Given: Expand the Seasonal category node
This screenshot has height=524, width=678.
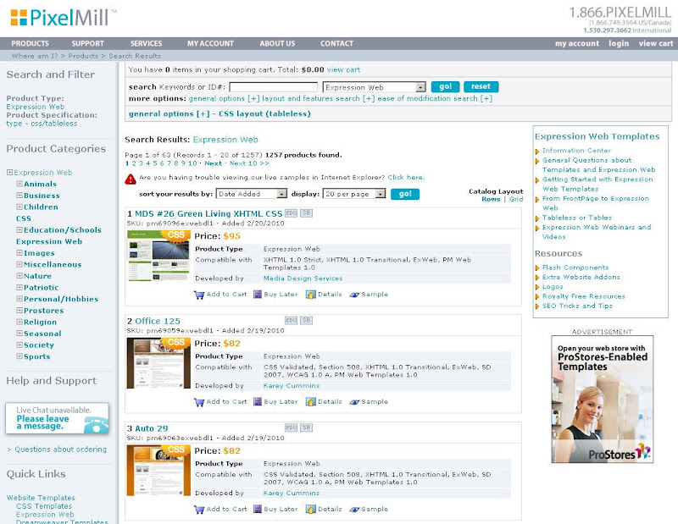Looking at the screenshot, I should coord(19,333).
